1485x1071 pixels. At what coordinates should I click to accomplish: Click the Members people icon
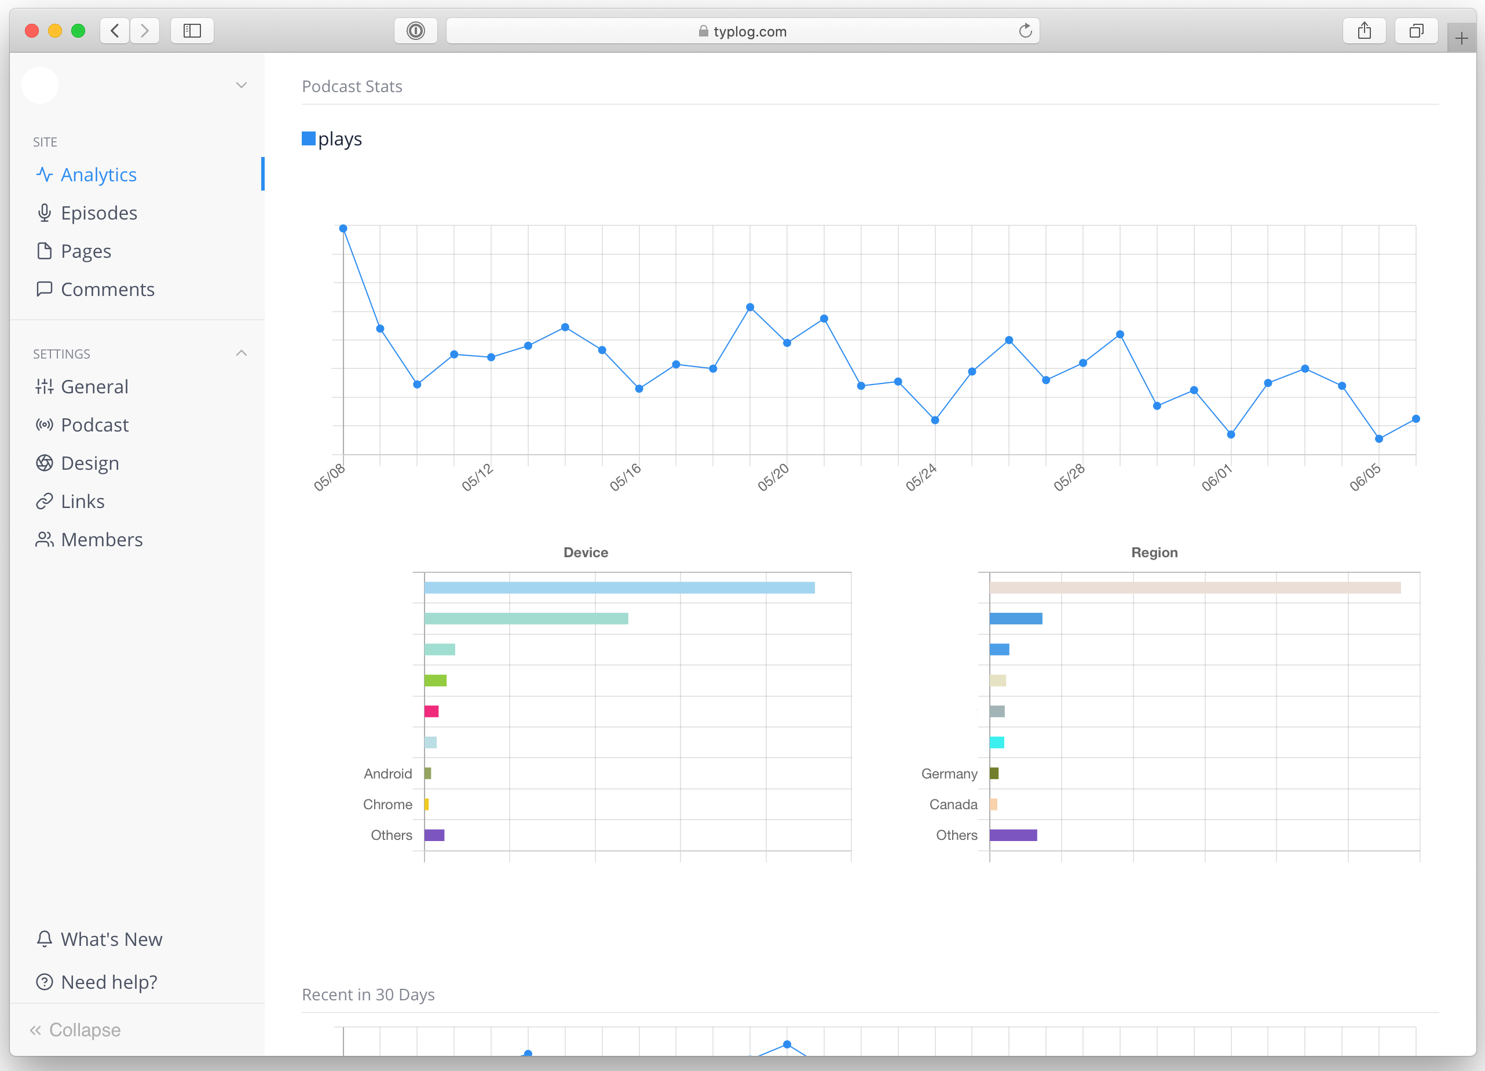click(45, 539)
